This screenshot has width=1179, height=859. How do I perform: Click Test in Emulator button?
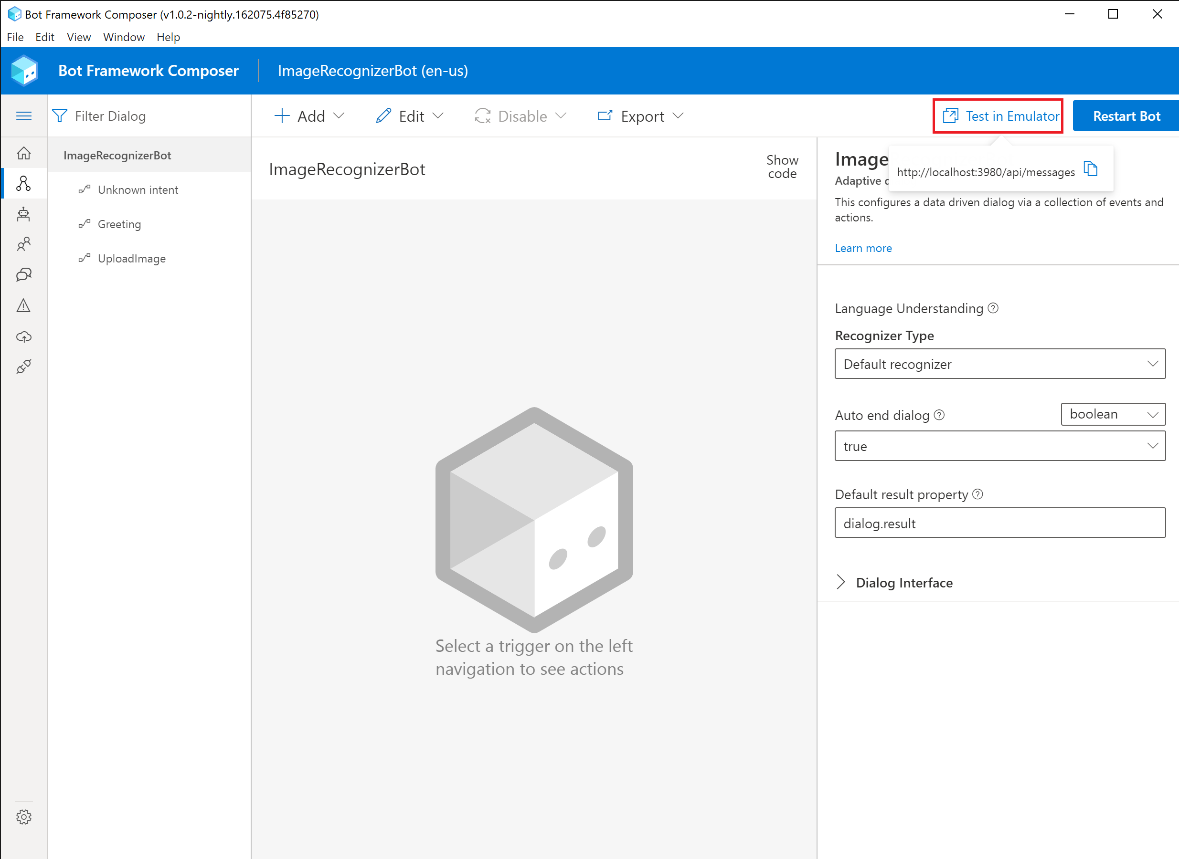coord(998,116)
